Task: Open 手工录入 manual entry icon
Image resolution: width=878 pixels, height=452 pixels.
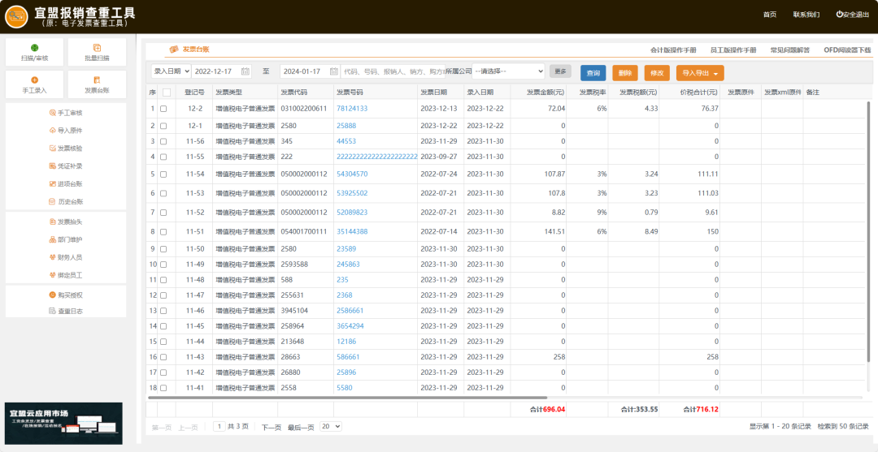Action: tap(35, 80)
